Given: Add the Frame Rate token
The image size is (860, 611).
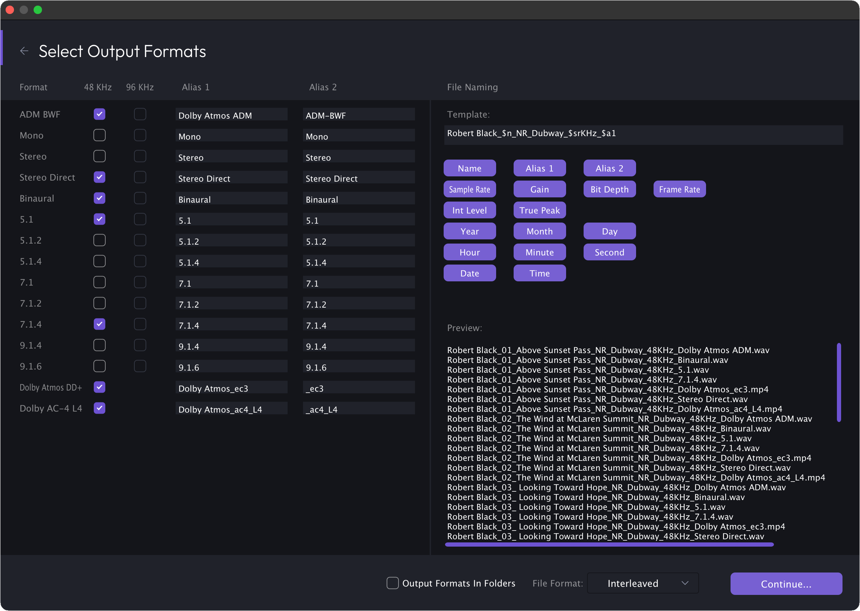Looking at the screenshot, I should 679,189.
